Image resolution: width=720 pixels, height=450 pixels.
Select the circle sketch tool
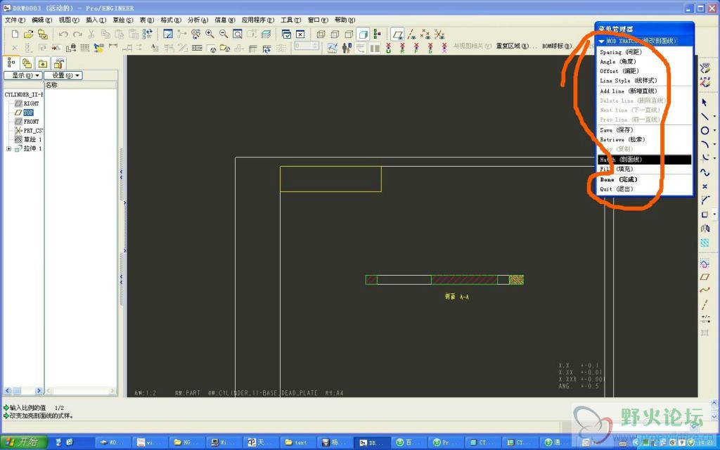(x=705, y=131)
